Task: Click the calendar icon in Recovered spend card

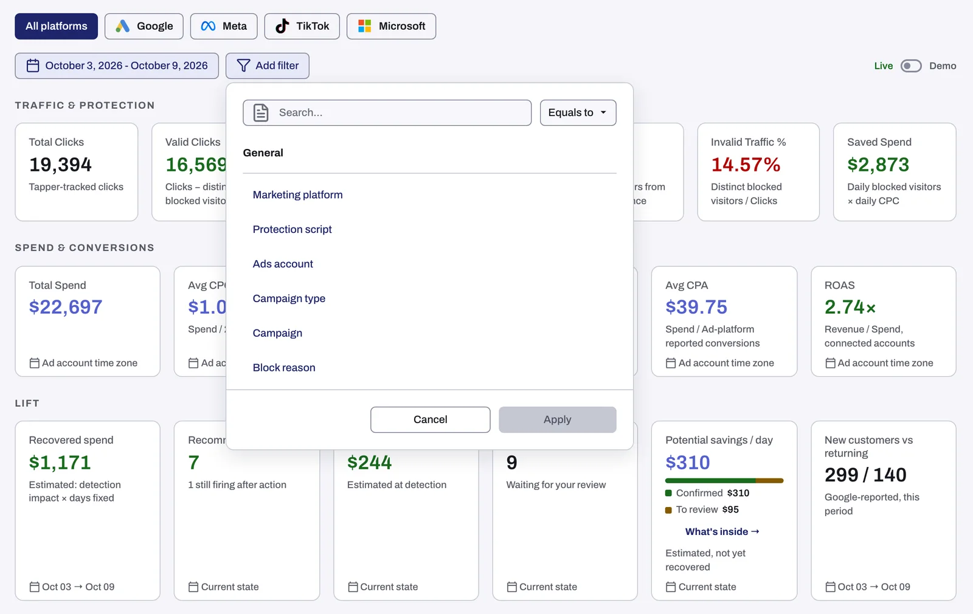Action: coord(35,587)
